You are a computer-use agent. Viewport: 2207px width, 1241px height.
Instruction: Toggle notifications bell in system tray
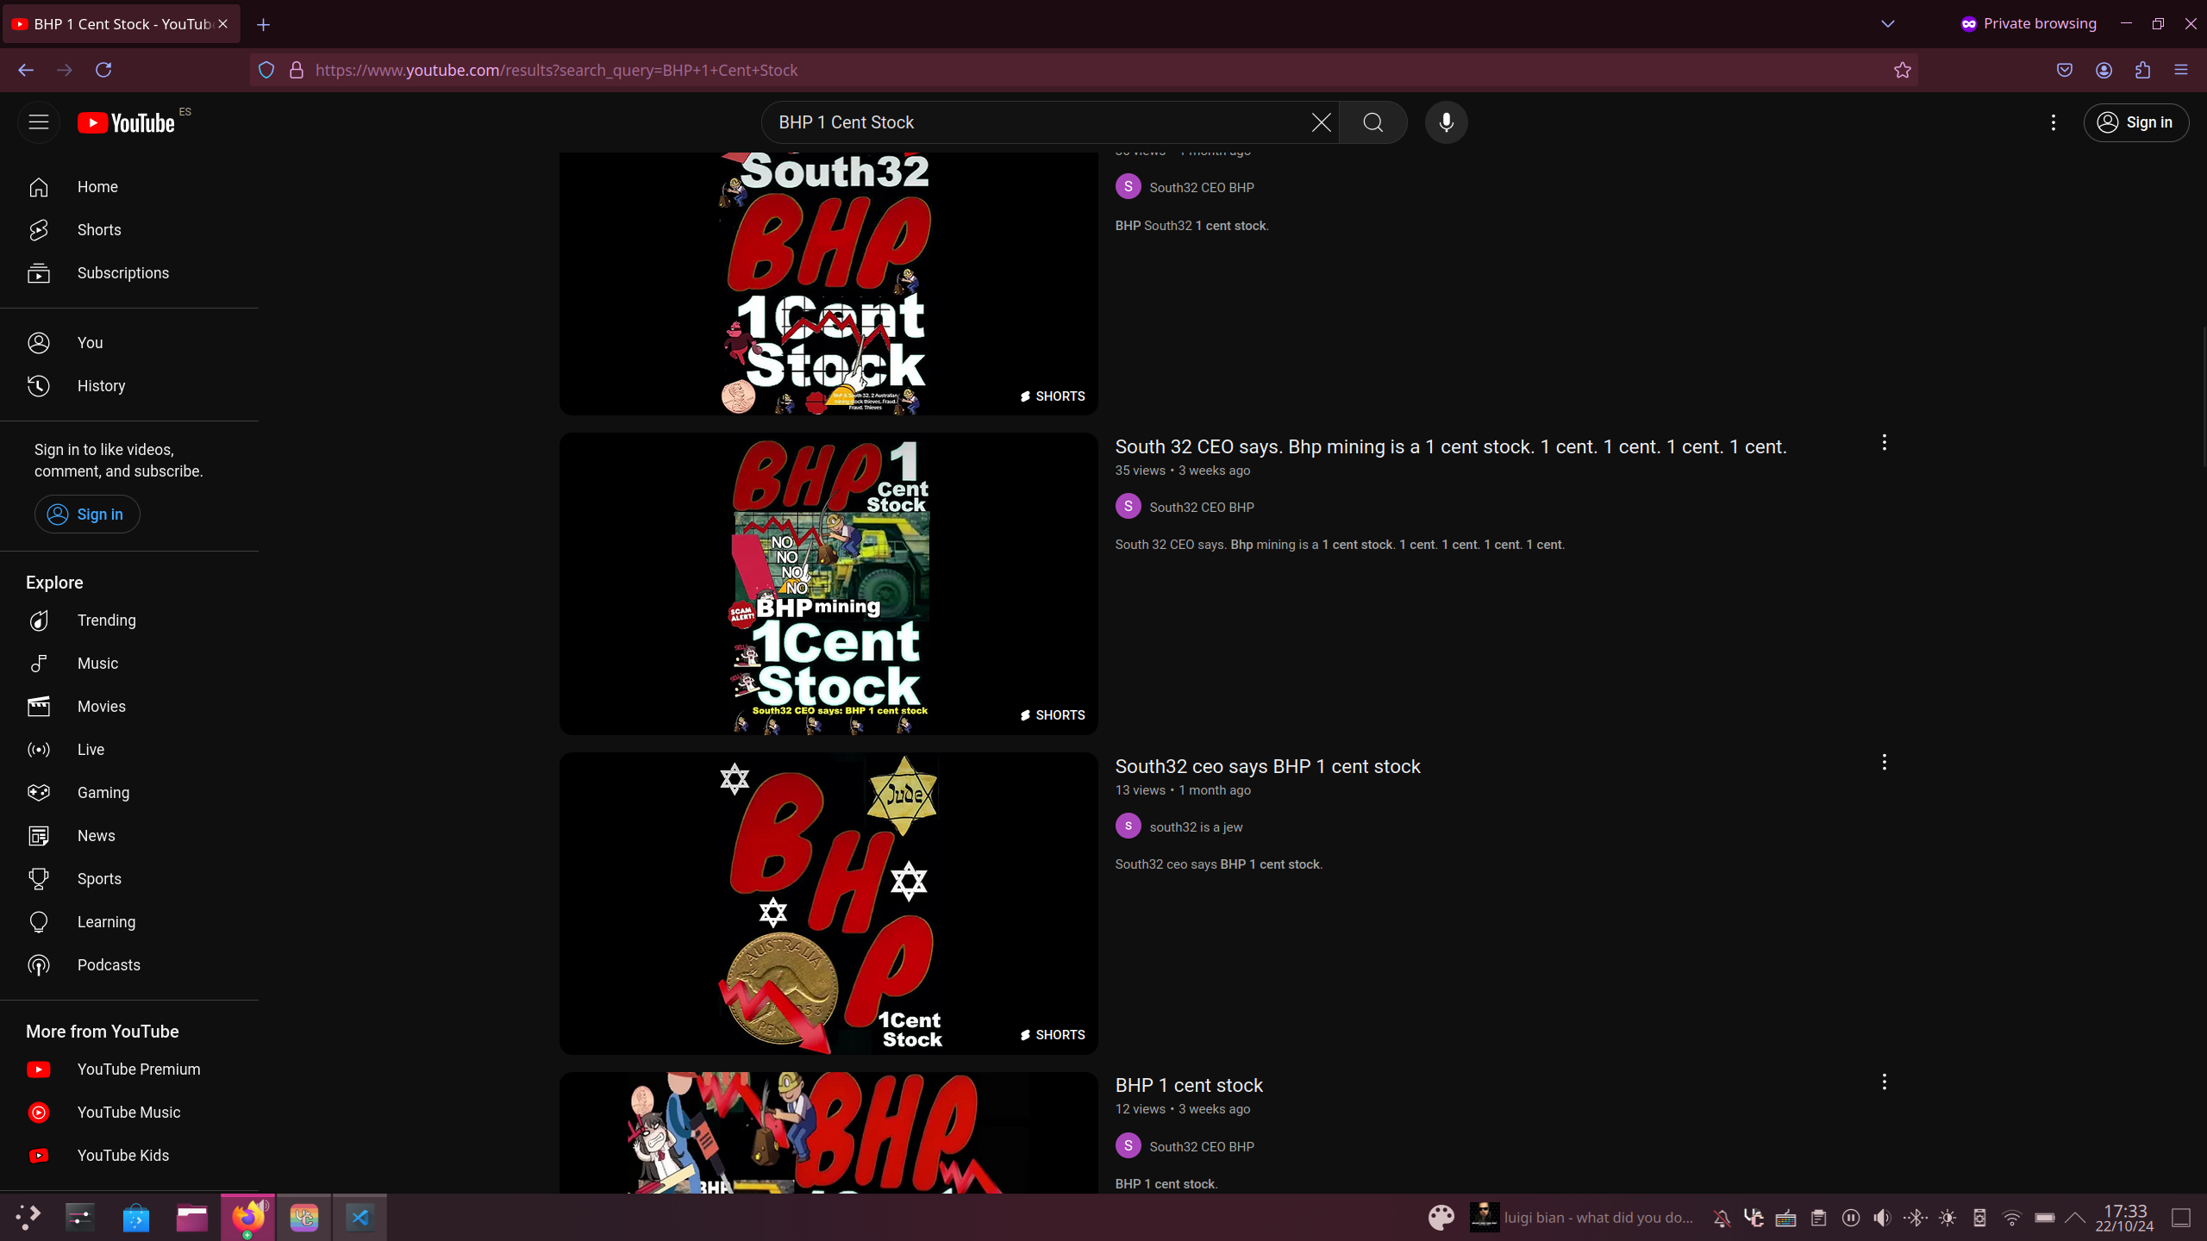[x=1722, y=1218]
